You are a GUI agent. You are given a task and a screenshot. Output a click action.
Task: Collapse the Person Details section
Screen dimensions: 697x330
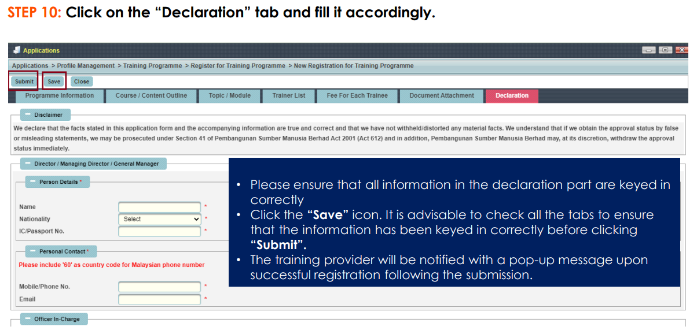coord(33,182)
